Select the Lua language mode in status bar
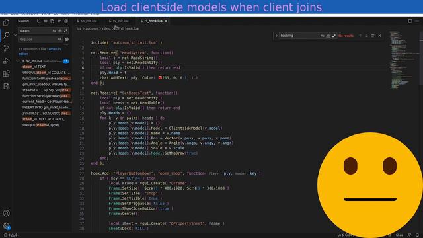The width and height of the screenshot is (423, 238). (x=399, y=235)
